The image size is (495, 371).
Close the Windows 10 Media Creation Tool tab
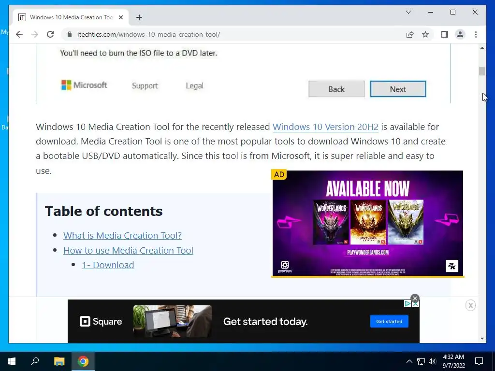[x=120, y=17]
